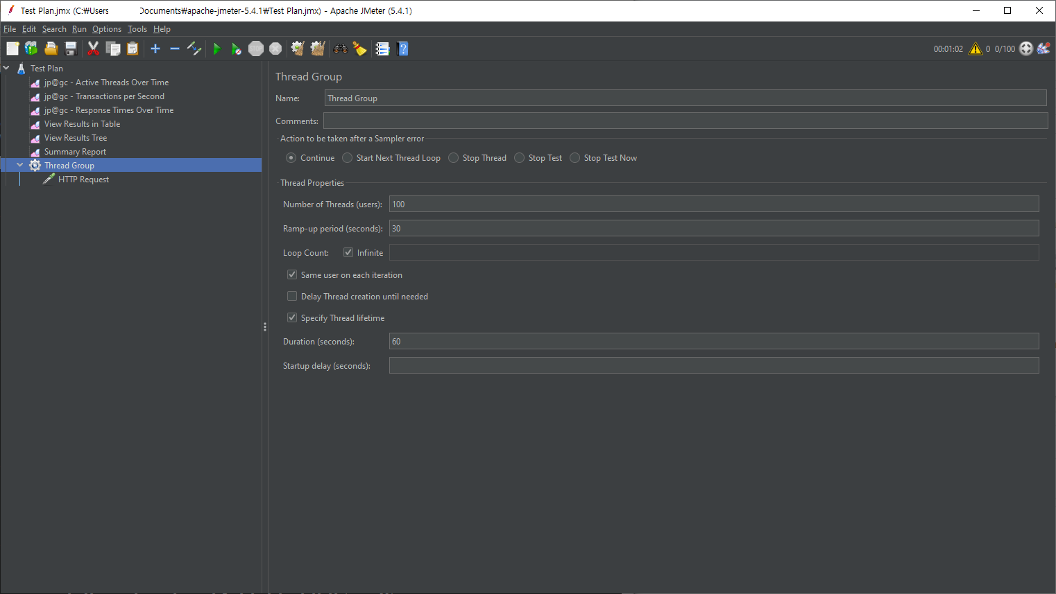Click the remote engine status icon at the right of the toolbar
Screen dimensions: 1056x594
click(1044, 49)
